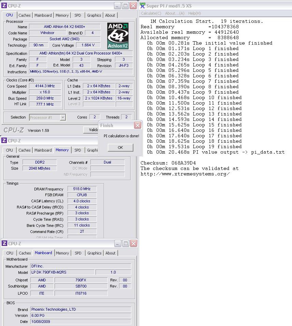Click the Checksum: 068A39D4 line in Super PI
292x326 pixels.
pos(168,163)
